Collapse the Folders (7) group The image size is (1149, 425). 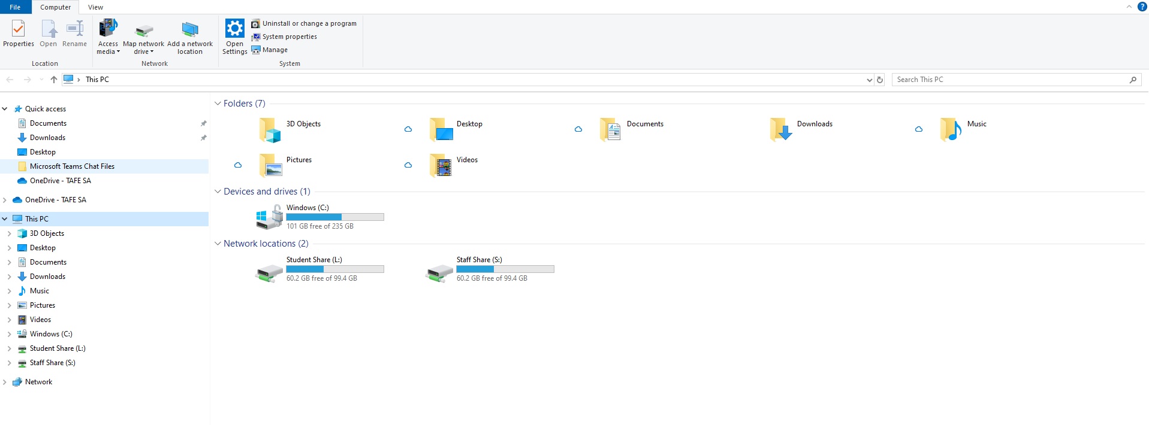pyautogui.click(x=218, y=104)
